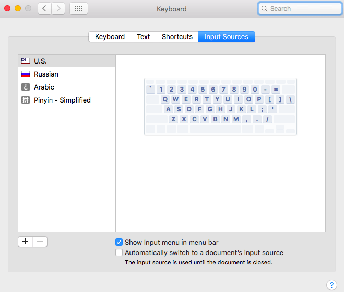
Task: Click the U.S. keyboard layout preview
Action: [x=220, y=106]
